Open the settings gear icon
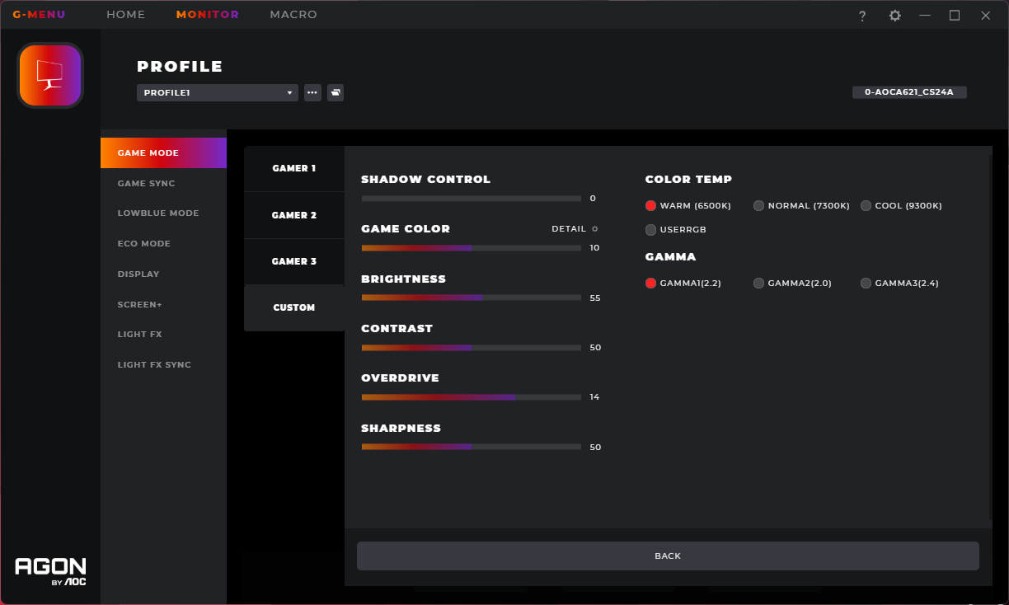The image size is (1009, 605). click(x=894, y=16)
